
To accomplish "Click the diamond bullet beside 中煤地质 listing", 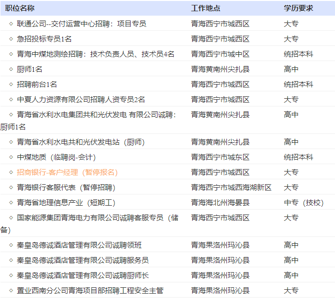I will pyautogui.click(x=11, y=157).
